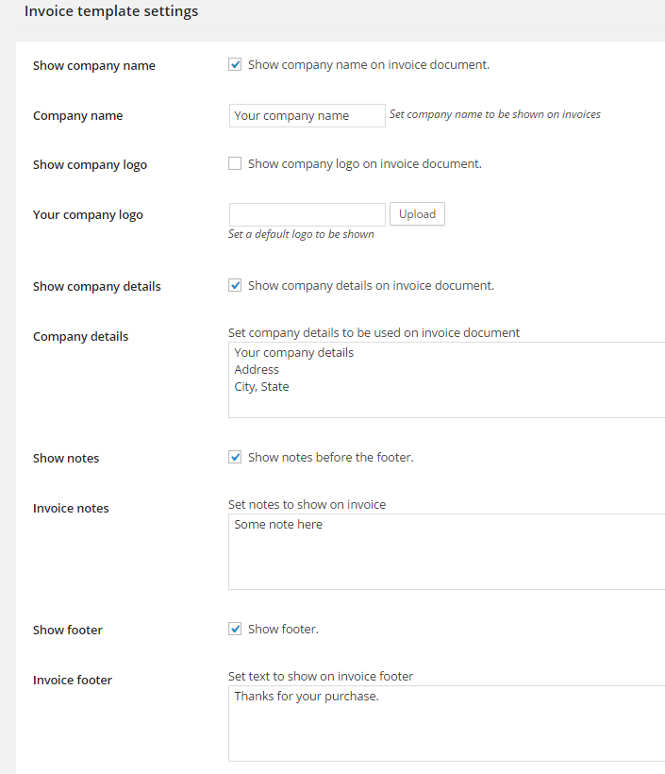This screenshot has width=665, height=774.
Task: Toggle the Show company name checkbox
Action: [235, 65]
